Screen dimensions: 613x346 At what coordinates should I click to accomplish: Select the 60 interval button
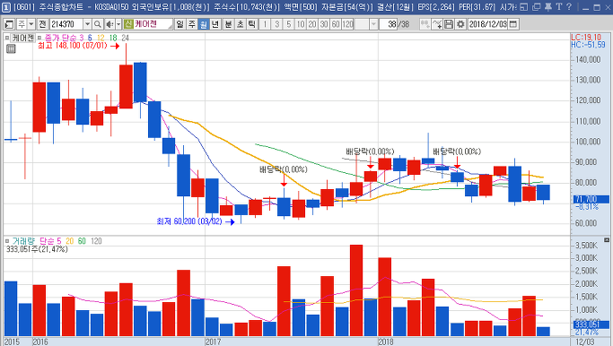click(336, 24)
